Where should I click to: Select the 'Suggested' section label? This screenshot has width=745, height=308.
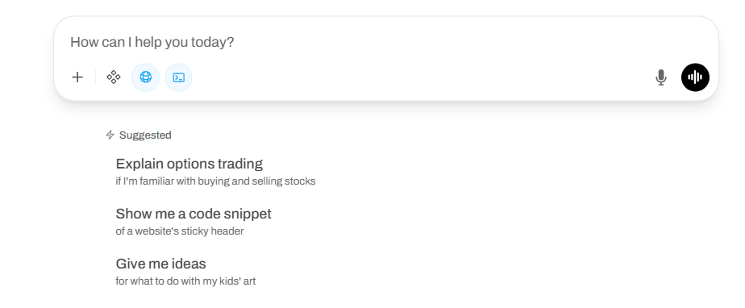[x=145, y=135]
